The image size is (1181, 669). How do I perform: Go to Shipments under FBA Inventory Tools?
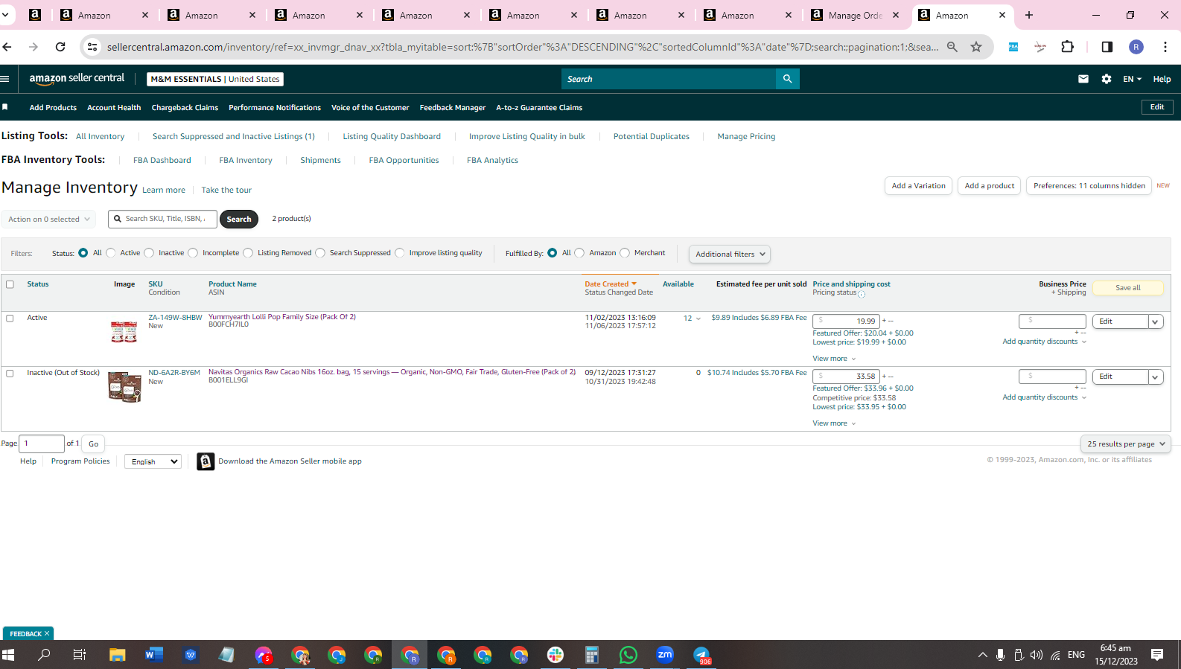coord(320,160)
